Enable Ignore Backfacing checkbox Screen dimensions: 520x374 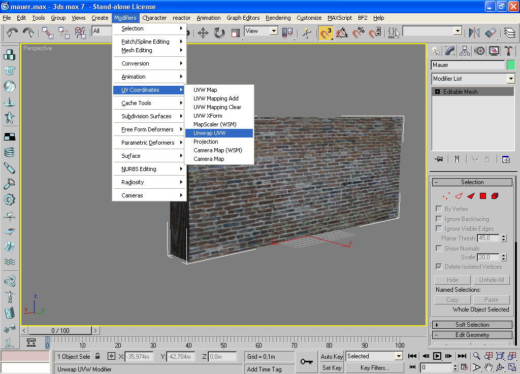coord(439,219)
